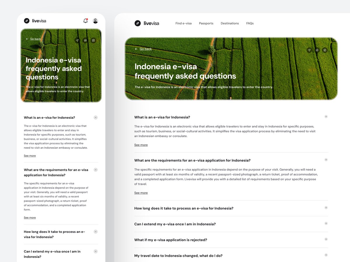Click the livevisa logo in mobile view
This screenshot has width=350, height=262.
point(35,21)
